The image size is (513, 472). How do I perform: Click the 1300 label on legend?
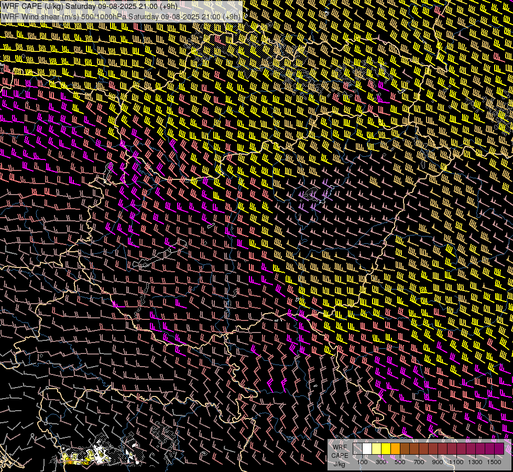tap(475, 462)
